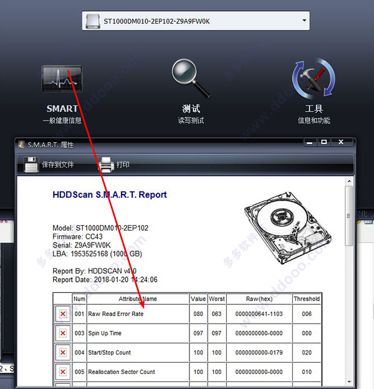374x389 pixels.
Task: Click the Value column header
Action: 198,299
